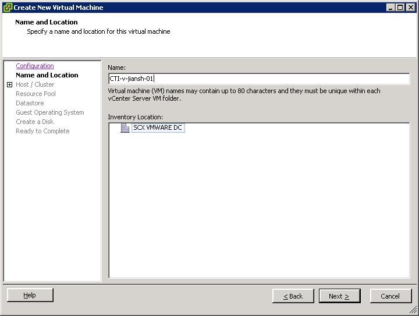This screenshot has height=316, width=419.
Task: Expand the Host / Cluster step
Action: pyautogui.click(x=10, y=85)
